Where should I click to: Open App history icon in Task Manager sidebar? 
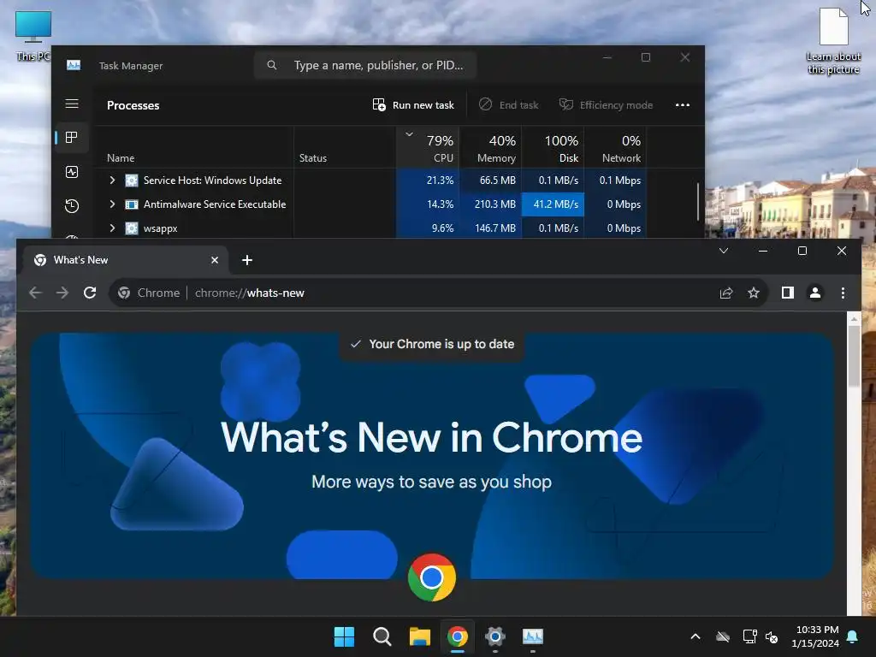point(72,206)
